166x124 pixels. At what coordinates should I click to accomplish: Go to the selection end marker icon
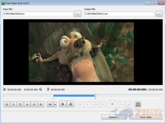pyautogui.click(x=103, y=104)
